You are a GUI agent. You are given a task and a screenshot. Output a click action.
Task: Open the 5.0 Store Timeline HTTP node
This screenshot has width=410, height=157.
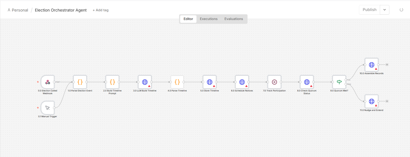210,82
